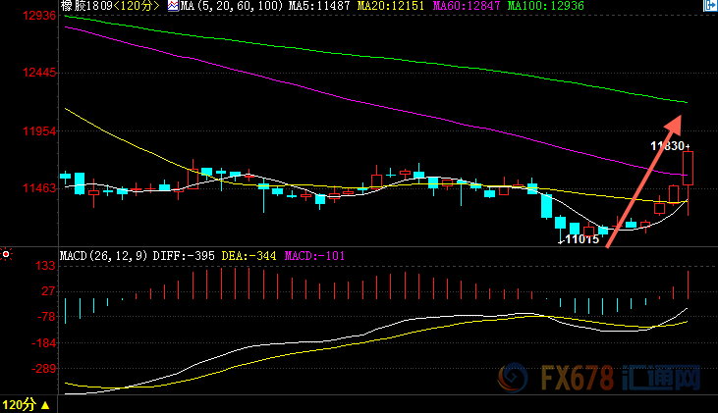
Task: Open the 120分 period selector
Action: pos(26,405)
